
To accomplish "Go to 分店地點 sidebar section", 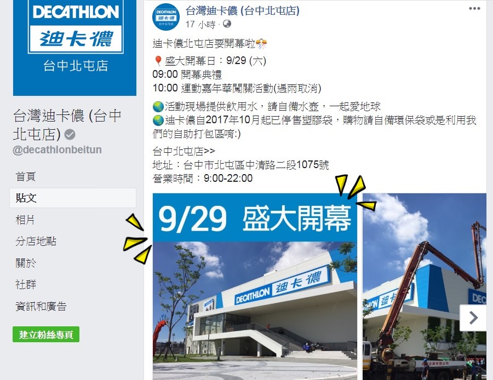I will (x=36, y=241).
